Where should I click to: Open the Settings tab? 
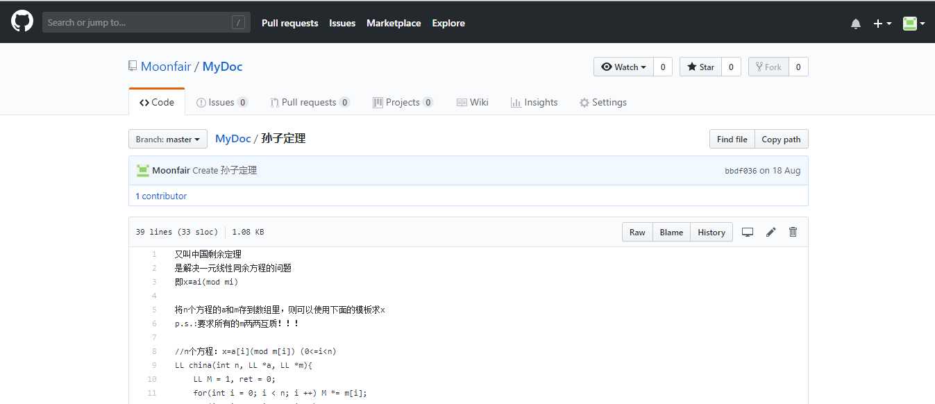point(603,102)
